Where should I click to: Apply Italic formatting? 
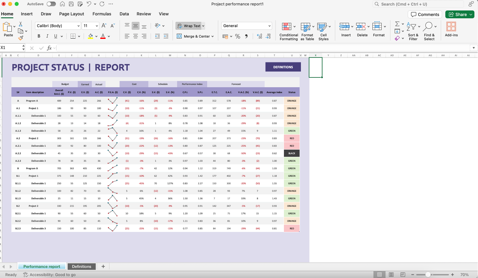click(x=47, y=36)
